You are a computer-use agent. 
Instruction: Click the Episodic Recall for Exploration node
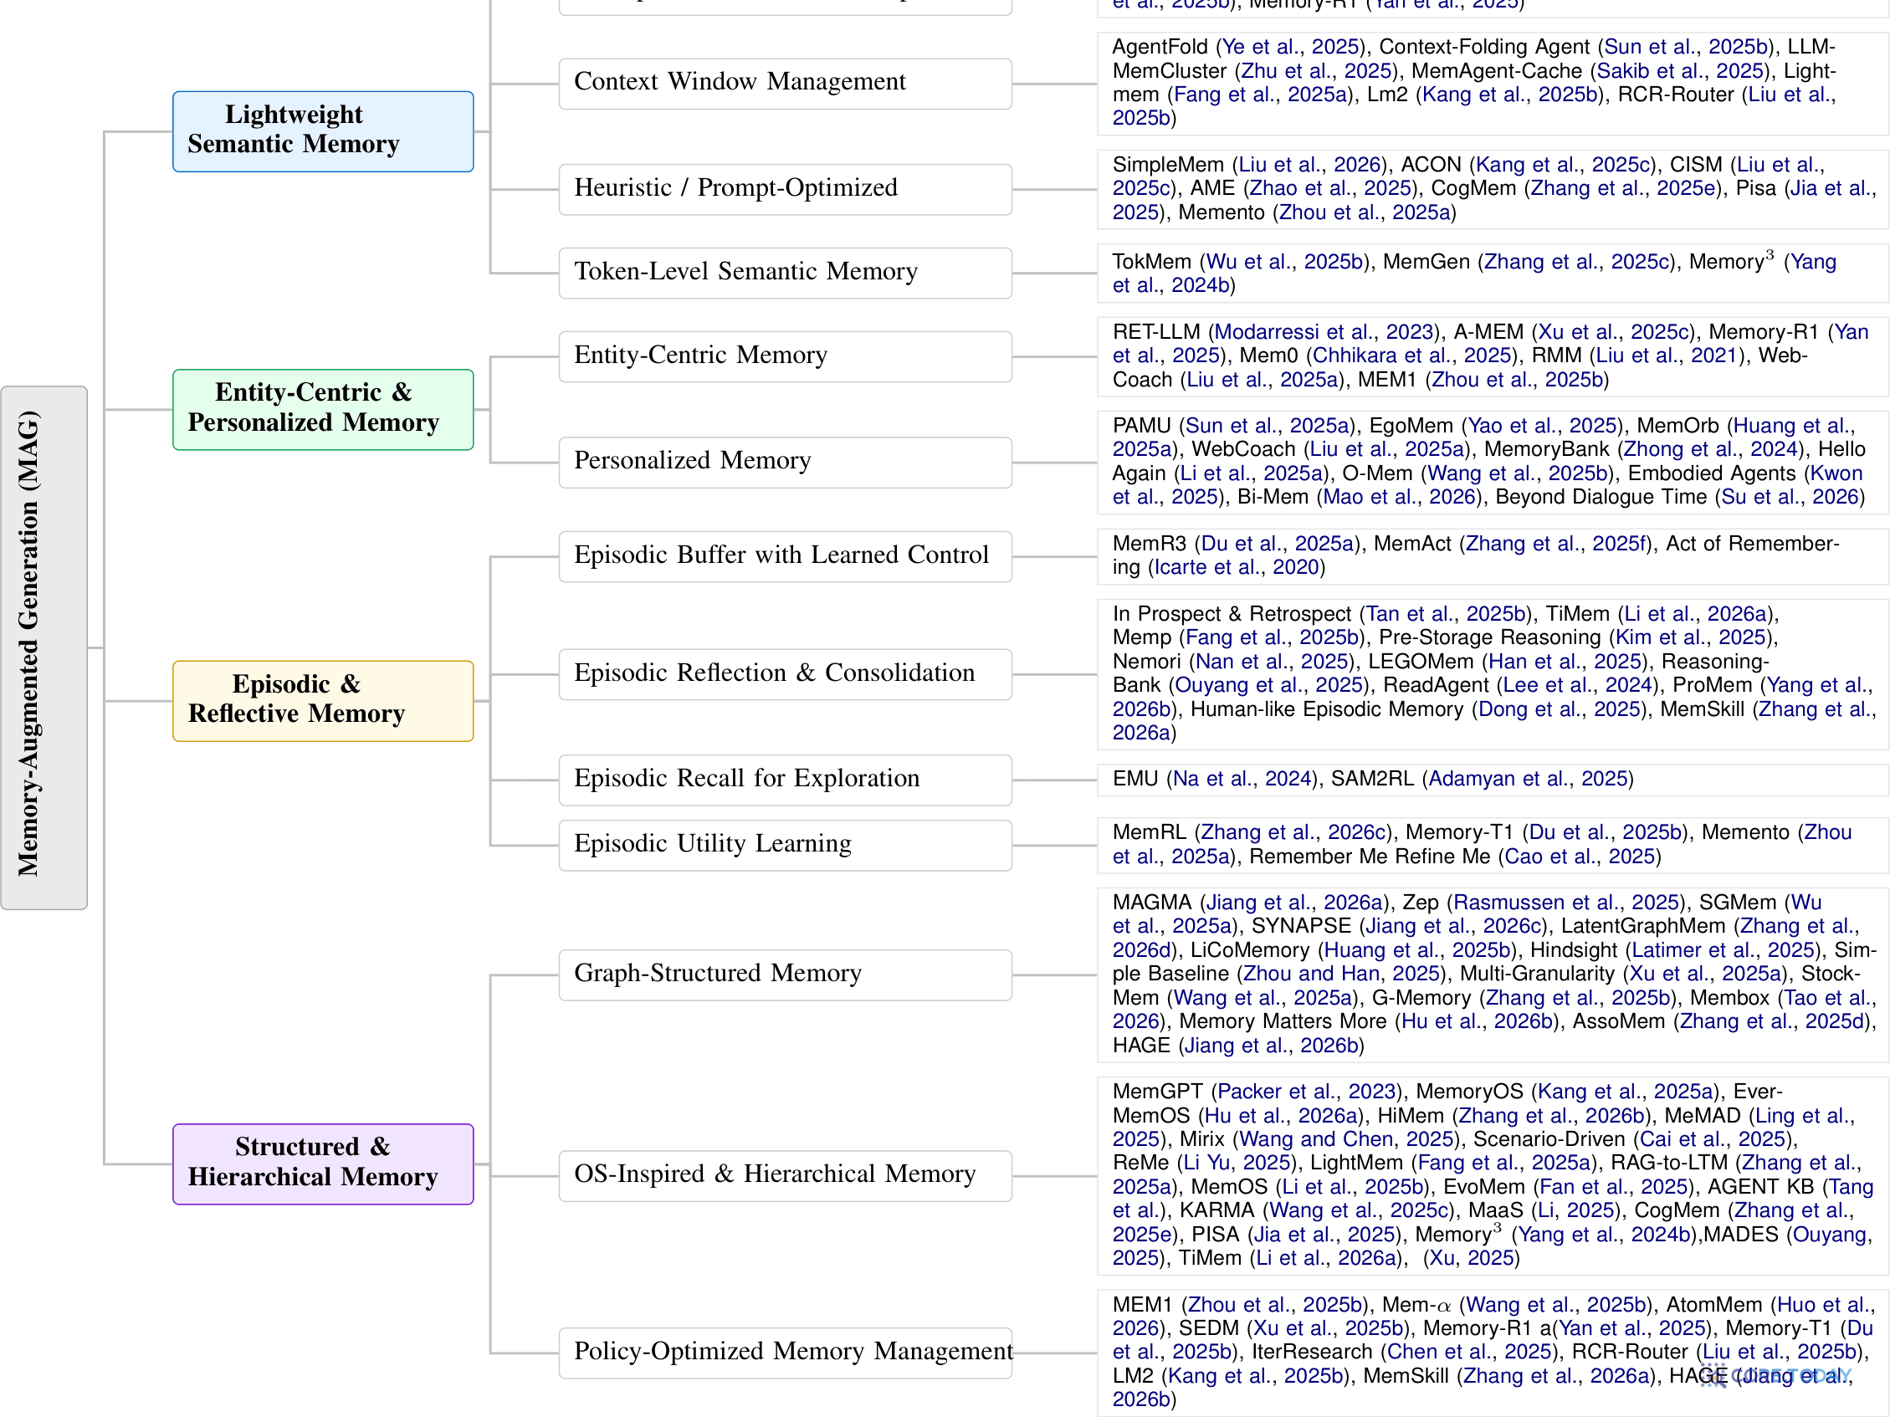[x=786, y=780]
